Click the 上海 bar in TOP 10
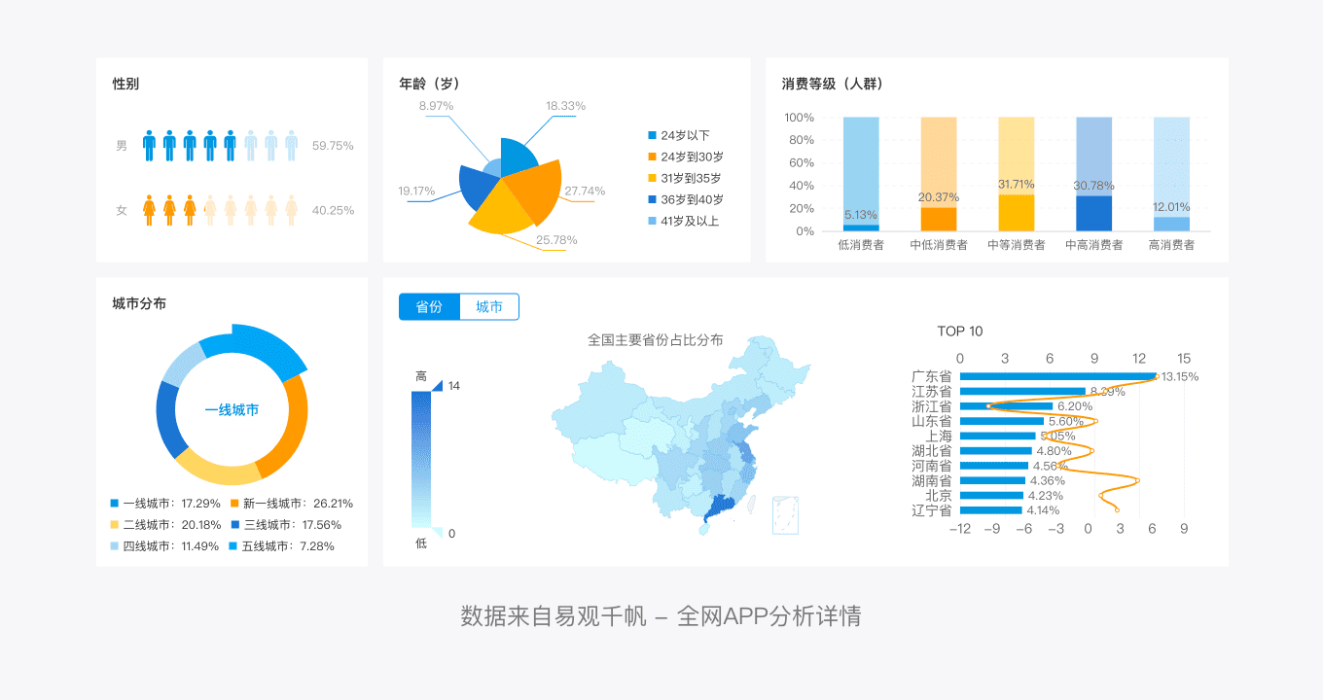Viewport: 1323px width, 700px height. [998, 436]
